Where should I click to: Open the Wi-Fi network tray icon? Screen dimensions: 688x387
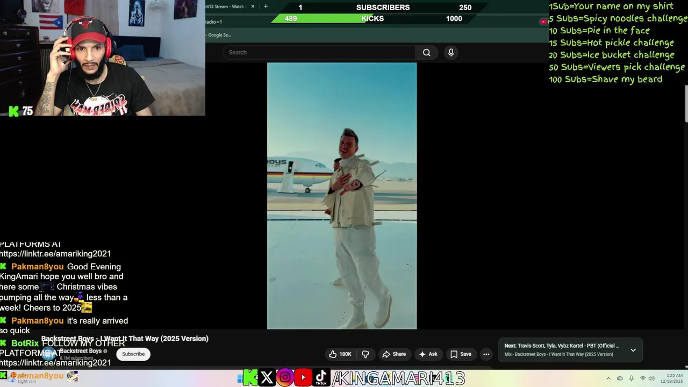643,378
